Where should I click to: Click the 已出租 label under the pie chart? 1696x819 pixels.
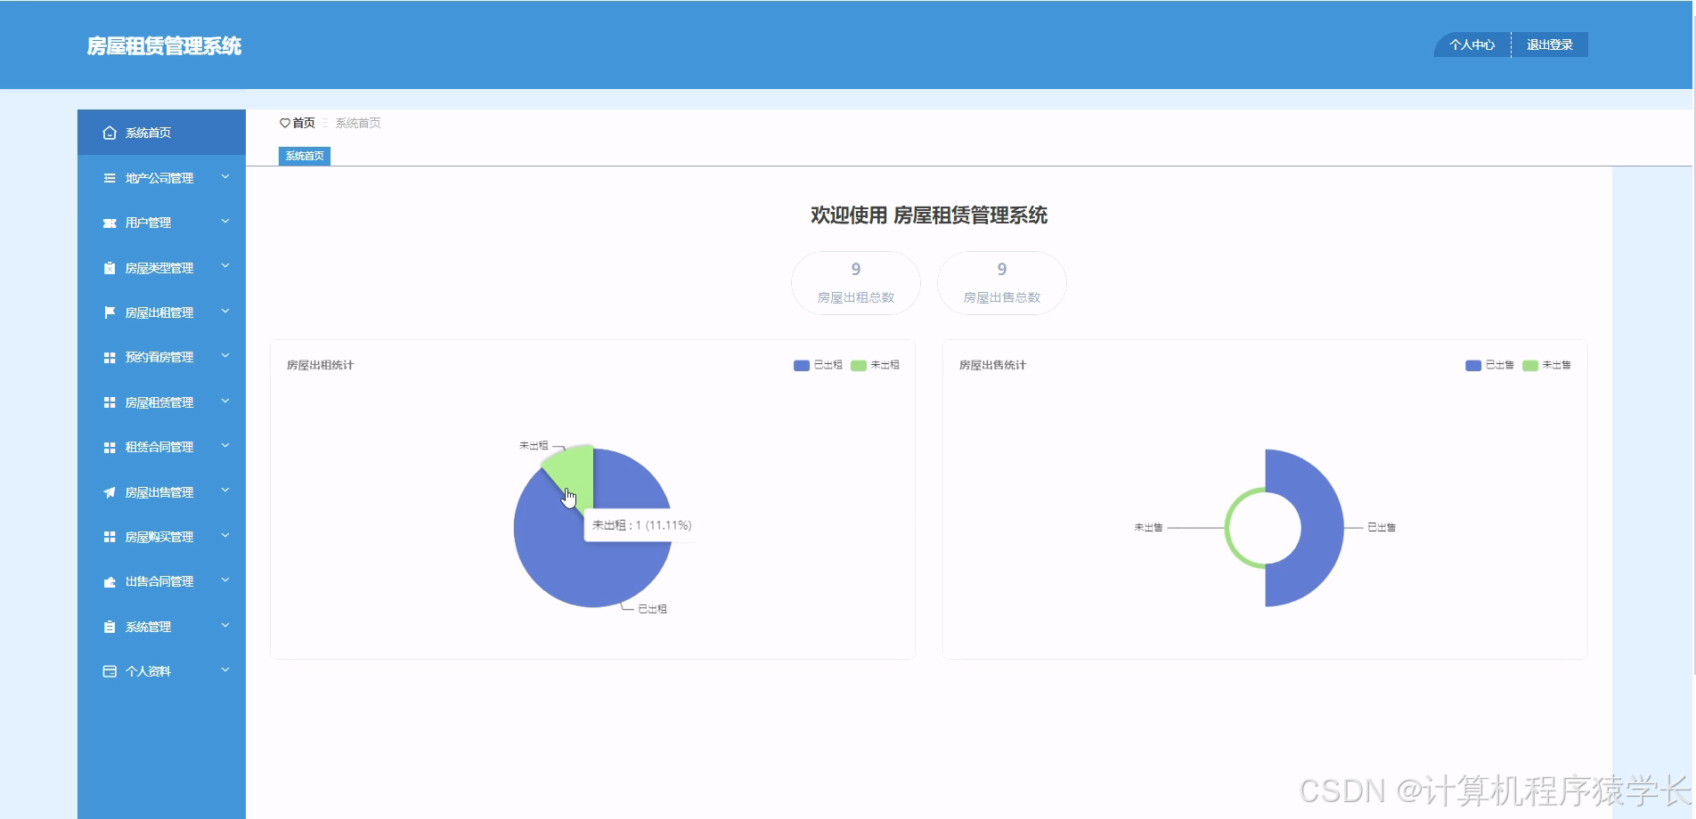(652, 609)
